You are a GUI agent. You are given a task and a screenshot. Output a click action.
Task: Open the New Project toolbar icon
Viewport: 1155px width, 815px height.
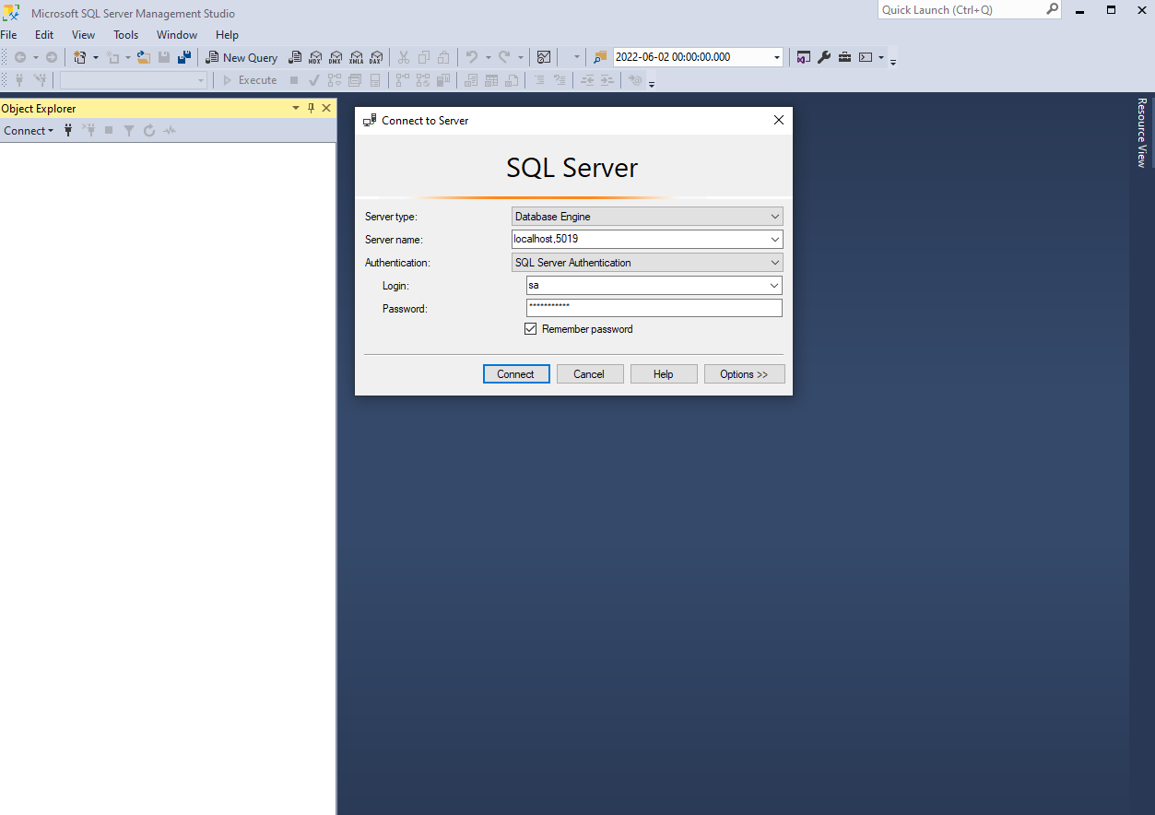point(80,57)
